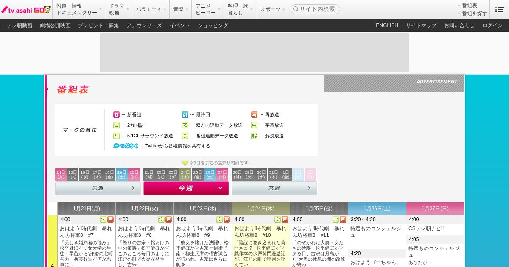The image size is (509, 267).
Task: Click the 1月26日(土) column header
Action: (x=377, y=209)
